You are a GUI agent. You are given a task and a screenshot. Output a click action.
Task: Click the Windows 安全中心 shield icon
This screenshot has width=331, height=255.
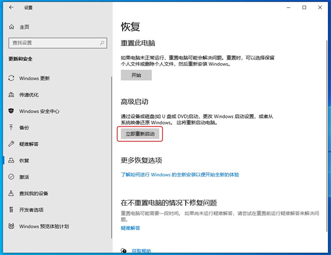(x=11, y=111)
